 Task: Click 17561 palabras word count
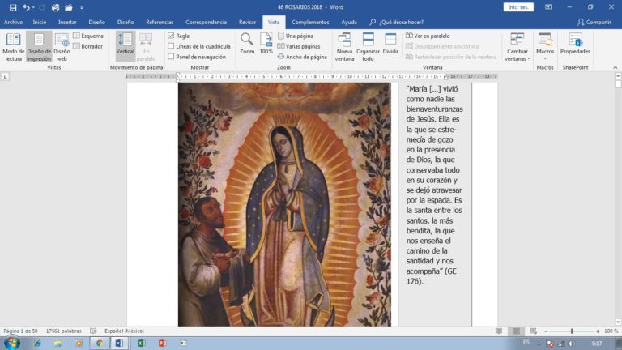(63, 331)
